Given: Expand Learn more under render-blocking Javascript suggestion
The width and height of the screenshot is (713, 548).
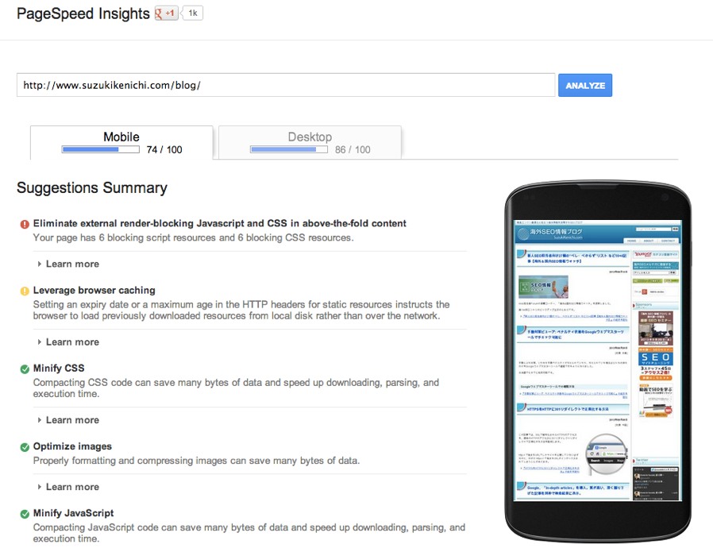Looking at the screenshot, I should 68,264.
